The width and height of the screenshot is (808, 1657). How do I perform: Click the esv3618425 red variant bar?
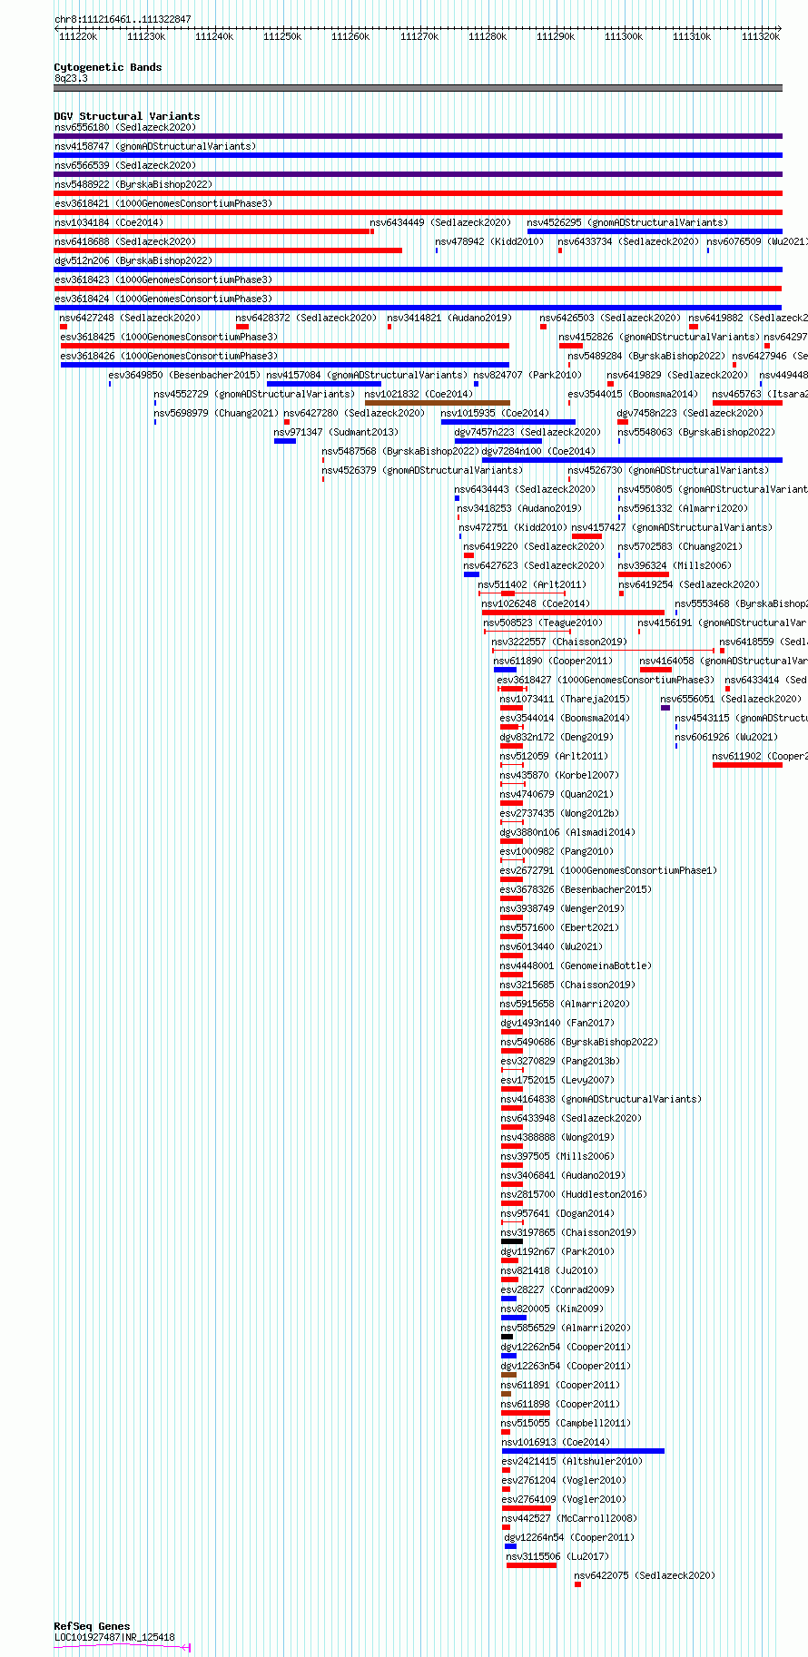(x=285, y=346)
